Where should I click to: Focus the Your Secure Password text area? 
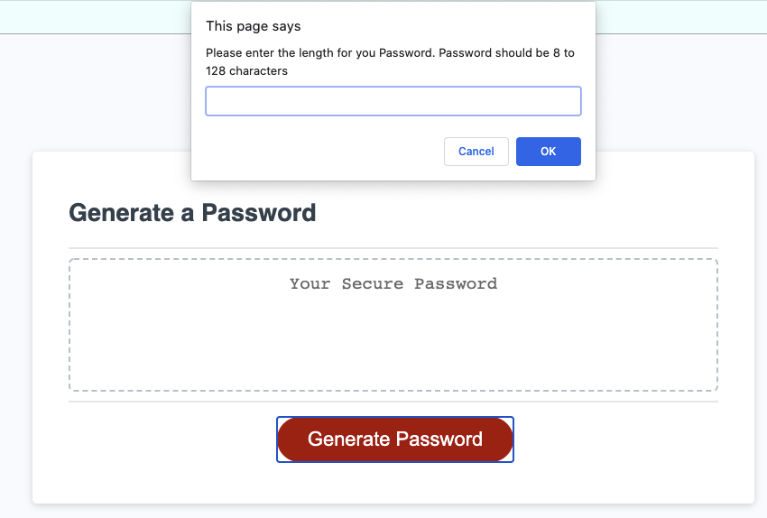pos(393,325)
